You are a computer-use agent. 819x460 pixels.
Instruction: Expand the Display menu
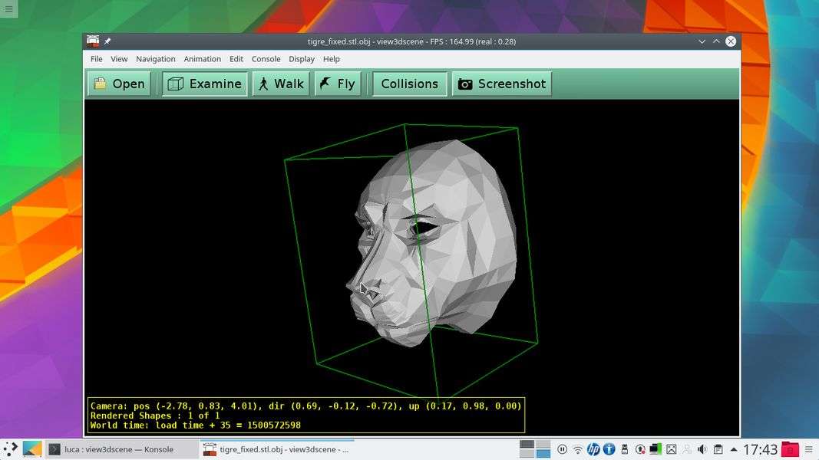(302, 59)
